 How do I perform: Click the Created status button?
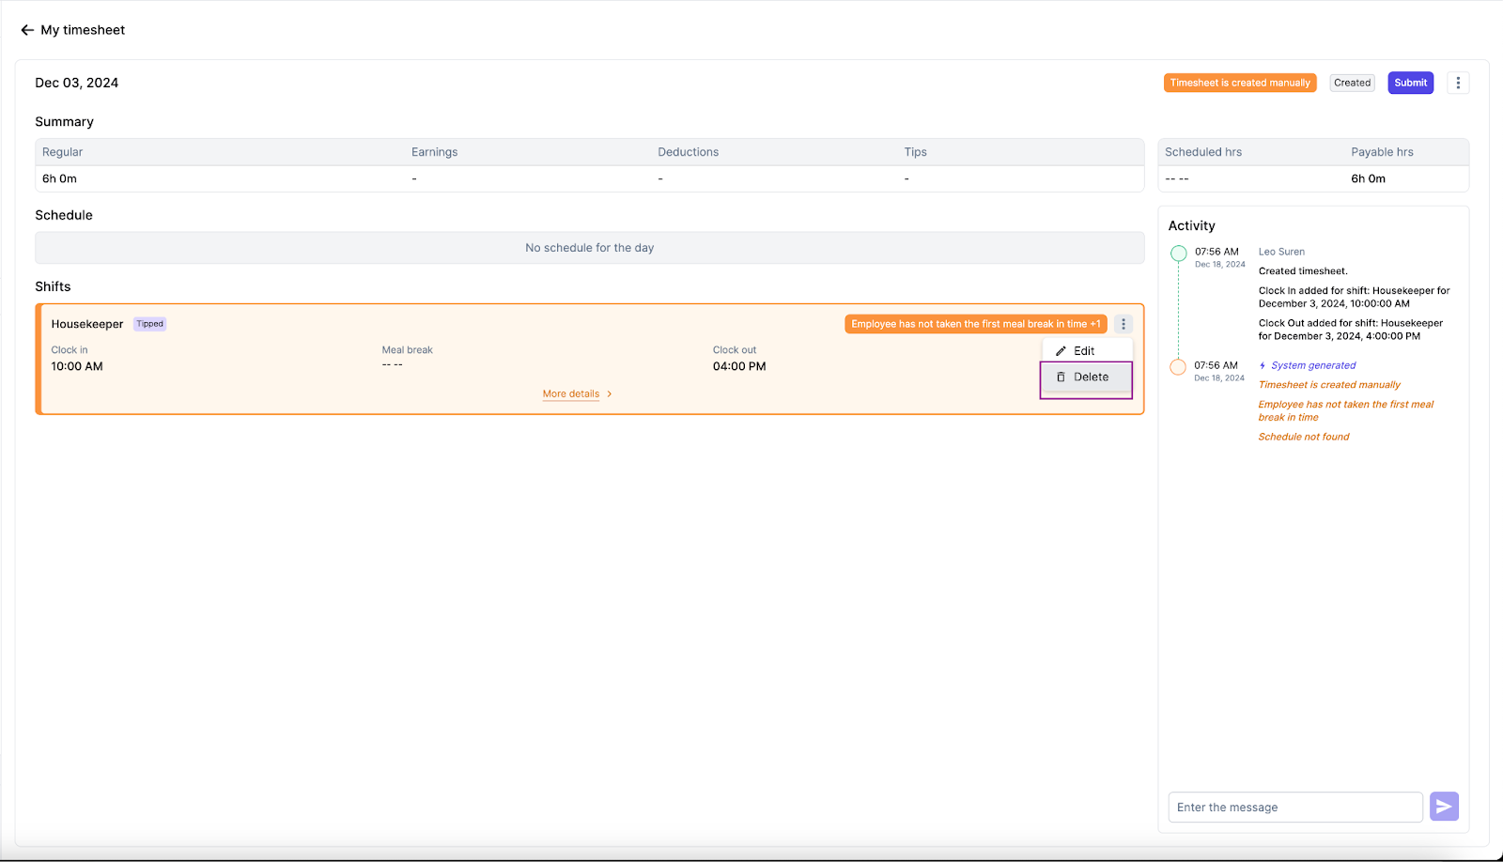[x=1352, y=83]
